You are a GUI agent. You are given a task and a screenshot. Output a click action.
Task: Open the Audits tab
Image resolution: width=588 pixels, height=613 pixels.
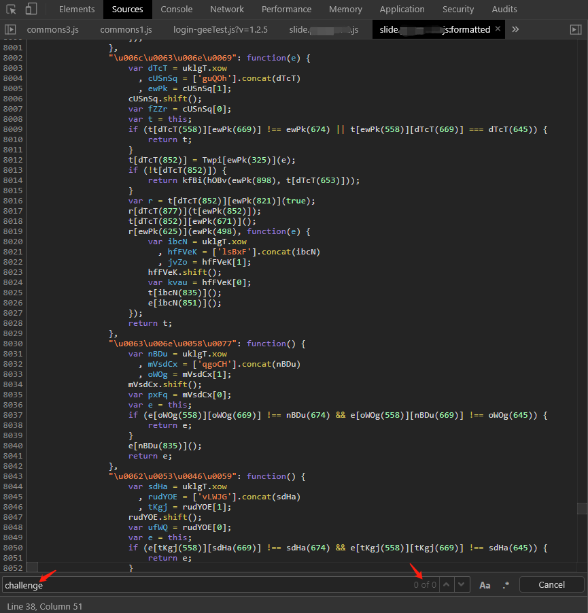click(504, 9)
